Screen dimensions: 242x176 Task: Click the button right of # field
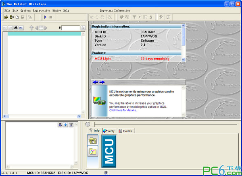tap(83, 28)
